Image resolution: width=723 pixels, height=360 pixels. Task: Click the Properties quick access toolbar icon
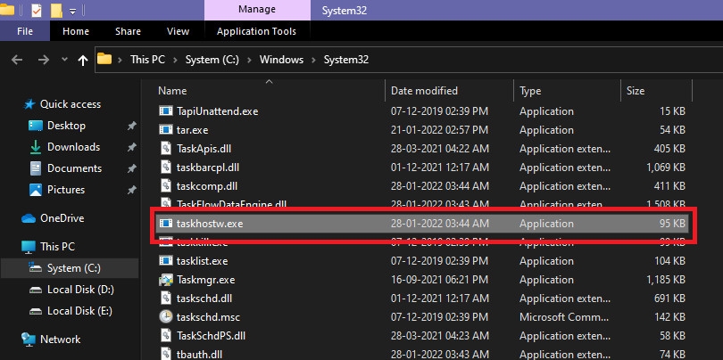pyautogui.click(x=37, y=10)
